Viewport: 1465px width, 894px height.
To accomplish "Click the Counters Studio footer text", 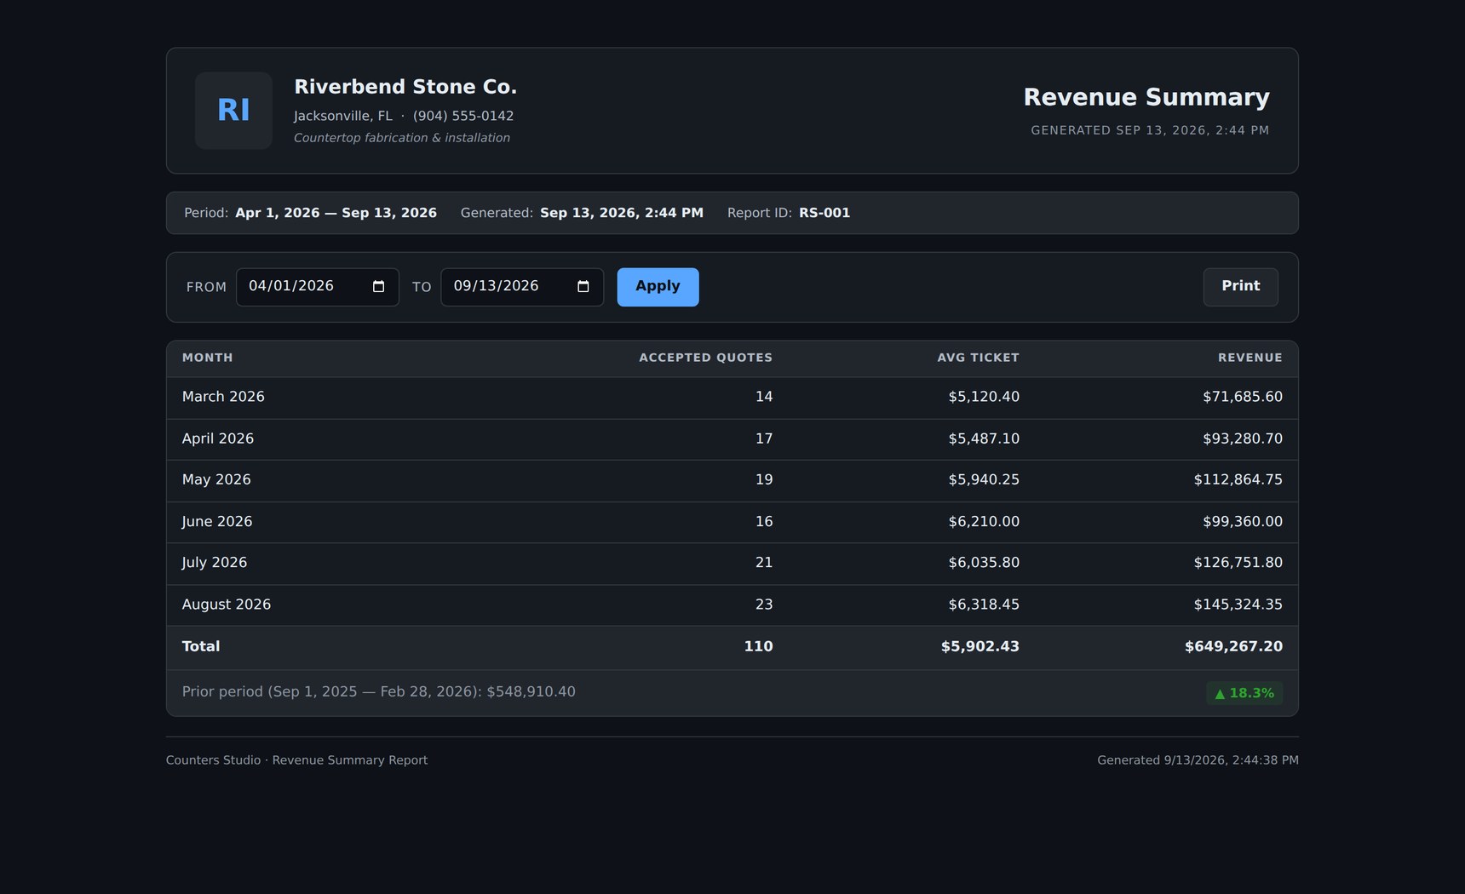I will (296, 760).
